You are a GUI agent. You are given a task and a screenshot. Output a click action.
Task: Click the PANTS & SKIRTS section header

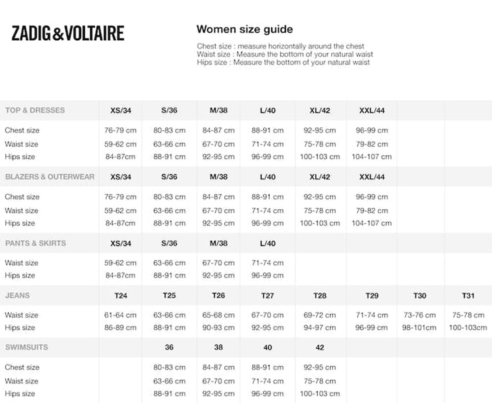35,243
